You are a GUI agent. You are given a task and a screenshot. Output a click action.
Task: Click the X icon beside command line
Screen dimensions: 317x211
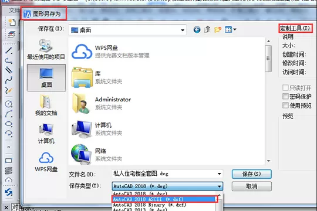[x=6, y=207]
